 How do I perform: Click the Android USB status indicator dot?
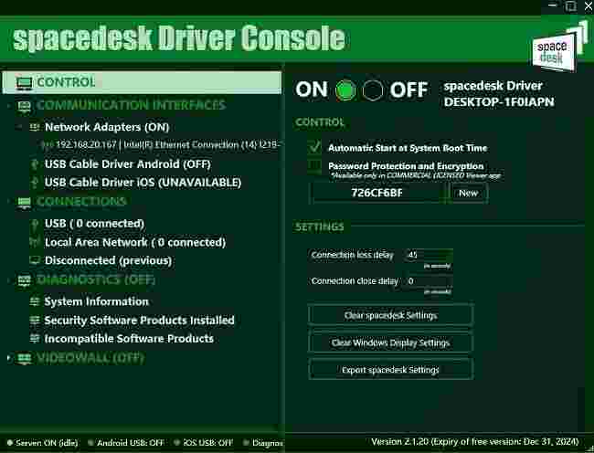[90, 442]
